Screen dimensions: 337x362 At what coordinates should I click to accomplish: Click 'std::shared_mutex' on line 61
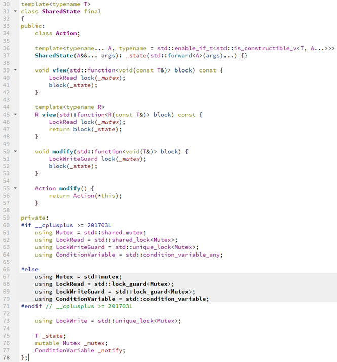tap(114, 233)
